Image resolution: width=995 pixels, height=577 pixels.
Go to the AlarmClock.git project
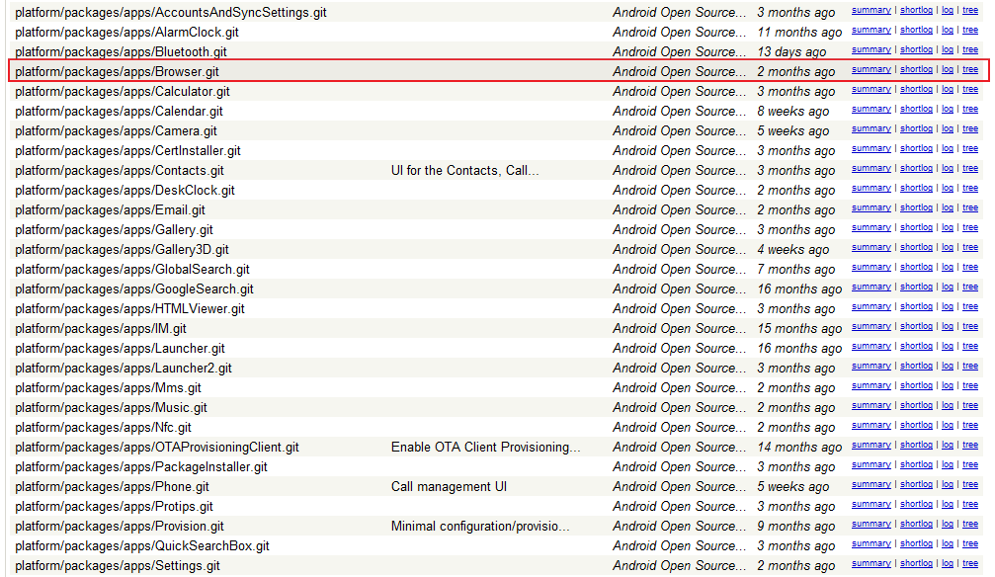(126, 33)
